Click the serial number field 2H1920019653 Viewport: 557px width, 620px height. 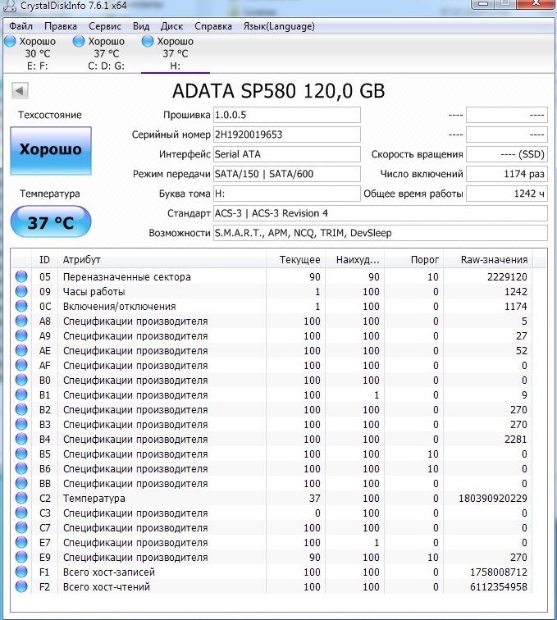tap(287, 134)
